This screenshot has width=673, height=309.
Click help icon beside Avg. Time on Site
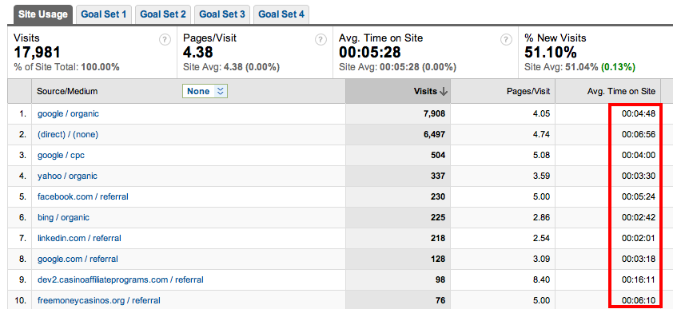(x=507, y=40)
